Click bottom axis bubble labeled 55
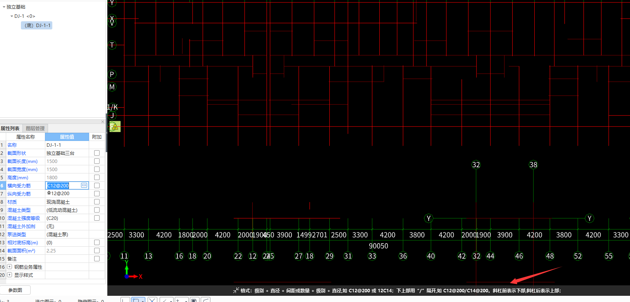 coord(609,256)
